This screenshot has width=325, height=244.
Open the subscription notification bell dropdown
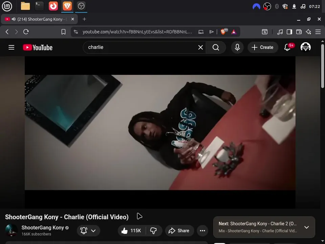(x=88, y=230)
